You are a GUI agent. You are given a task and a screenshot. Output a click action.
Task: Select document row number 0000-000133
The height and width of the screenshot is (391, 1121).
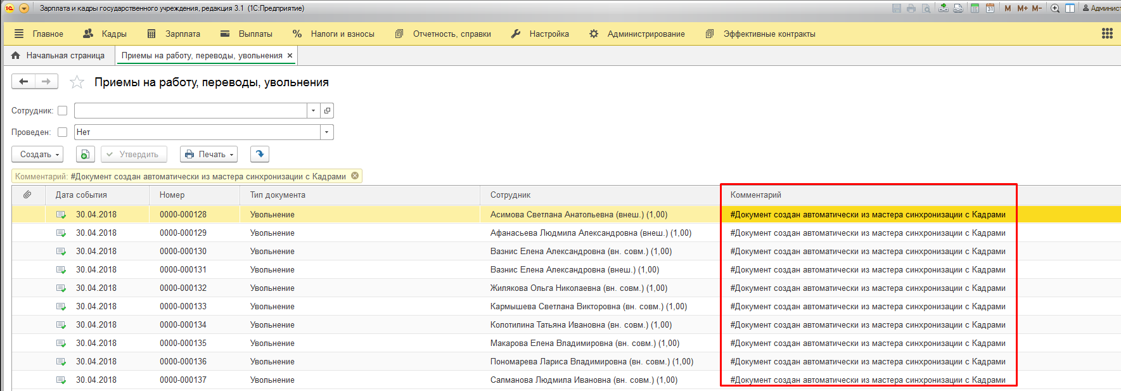183,307
